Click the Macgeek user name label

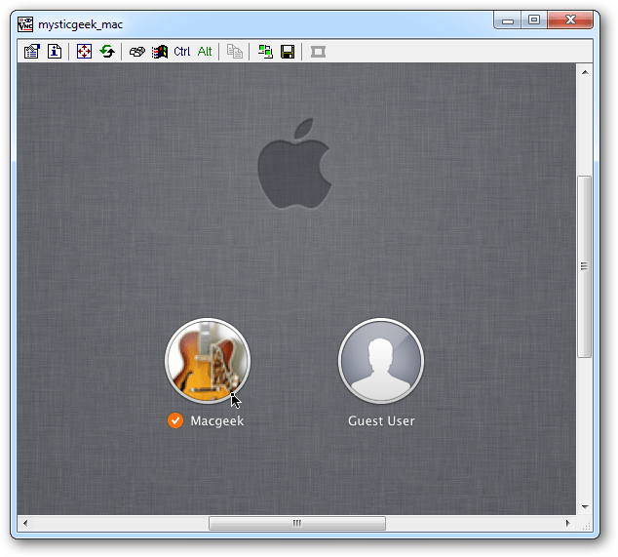[217, 420]
